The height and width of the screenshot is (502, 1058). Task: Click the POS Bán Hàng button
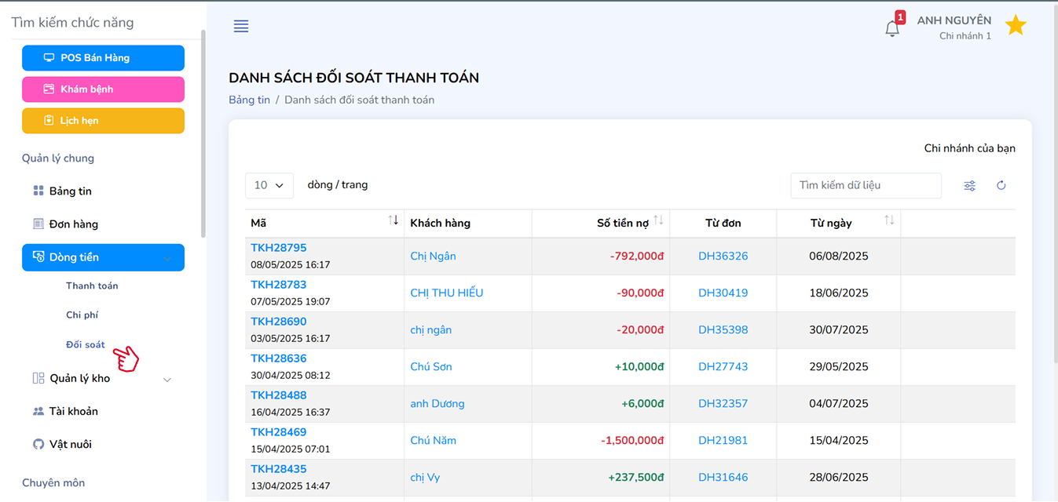(103, 58)
